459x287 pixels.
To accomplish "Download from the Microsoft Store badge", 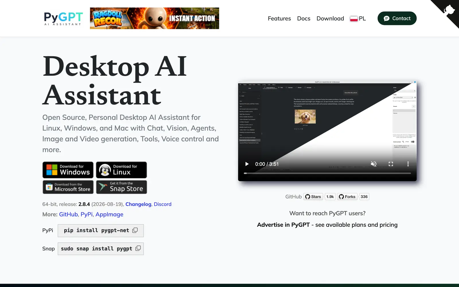I will [x=68, y=187].
